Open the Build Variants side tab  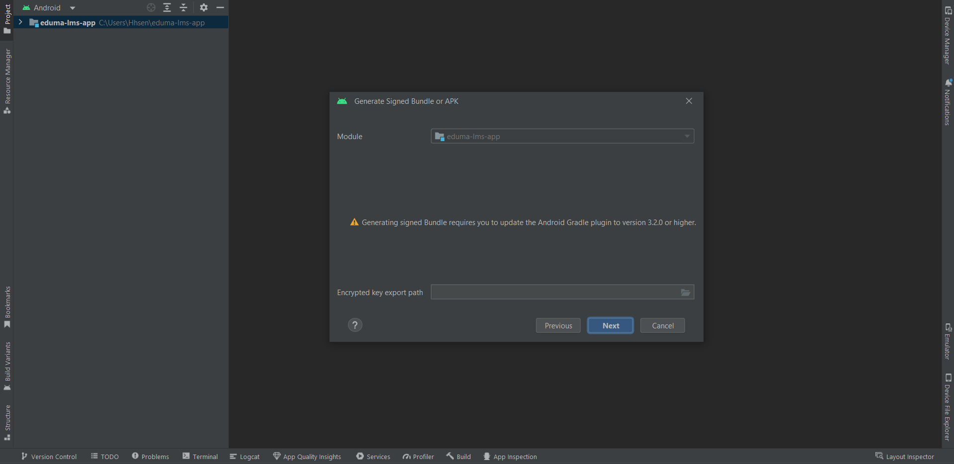click(7, 366)
